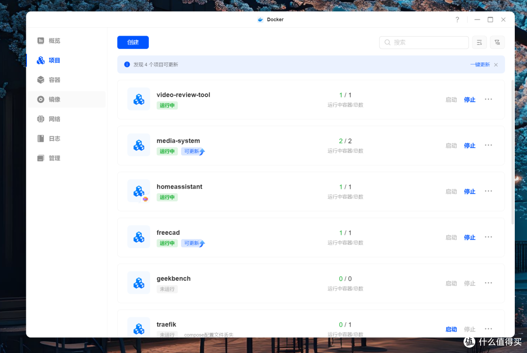Open more options for video-review-tool

(488, 99)
